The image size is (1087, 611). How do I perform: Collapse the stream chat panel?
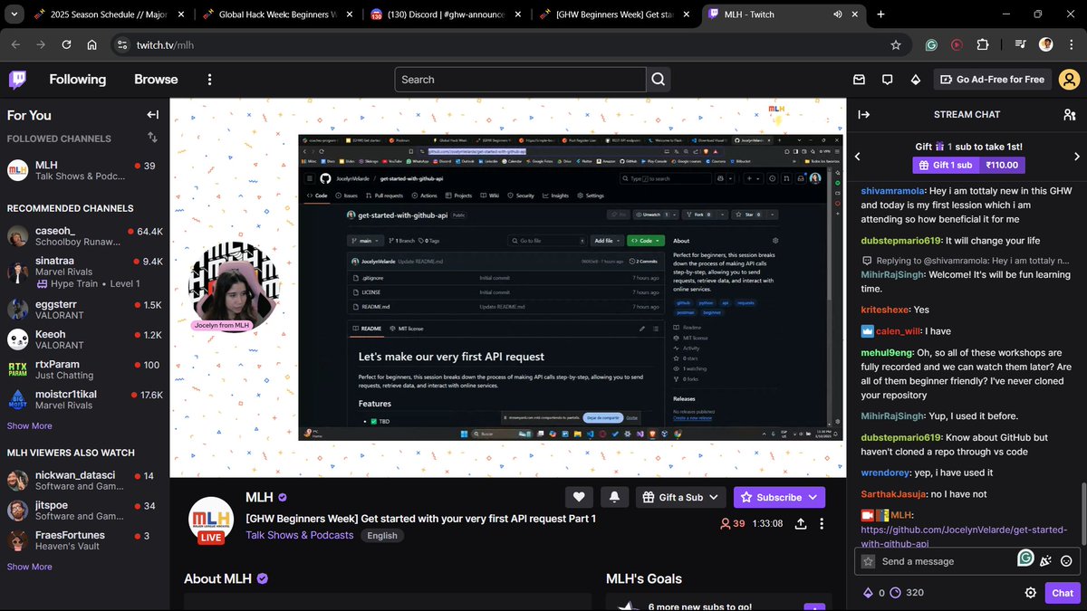[864, 115]
